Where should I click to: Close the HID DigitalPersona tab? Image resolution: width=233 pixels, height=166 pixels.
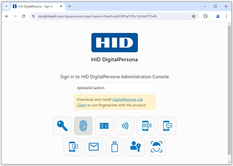(x=61, y=6)
